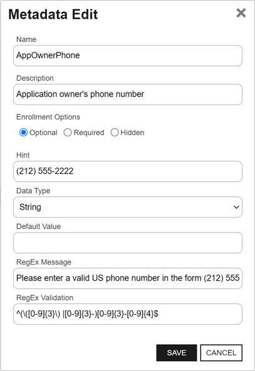Click the Hint label text

(23, 155)
